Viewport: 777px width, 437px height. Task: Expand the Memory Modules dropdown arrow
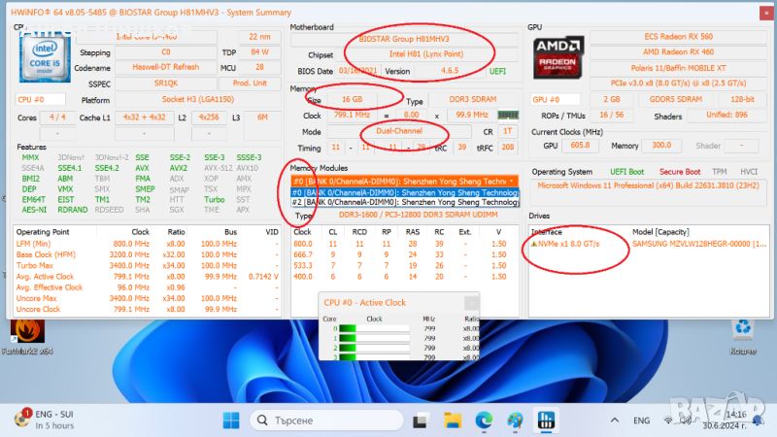tap(512, 182)
